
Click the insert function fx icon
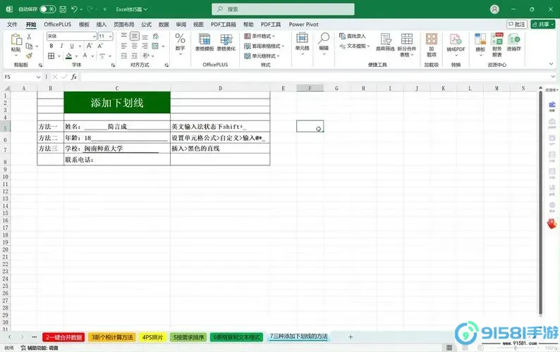[73, 76]
